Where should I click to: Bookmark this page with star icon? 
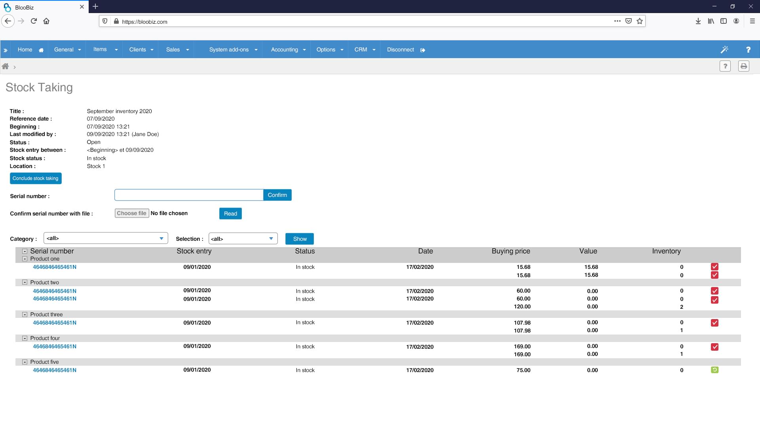click(640, 21)
